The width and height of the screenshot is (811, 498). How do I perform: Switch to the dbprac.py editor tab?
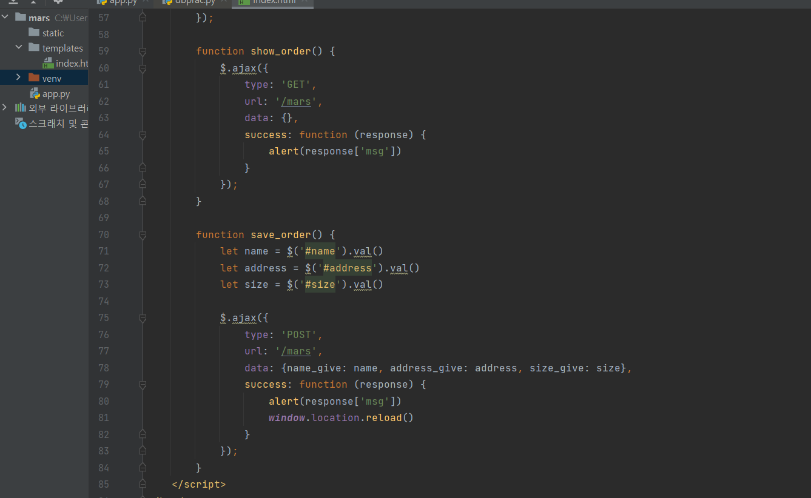(x=193, y=2)
